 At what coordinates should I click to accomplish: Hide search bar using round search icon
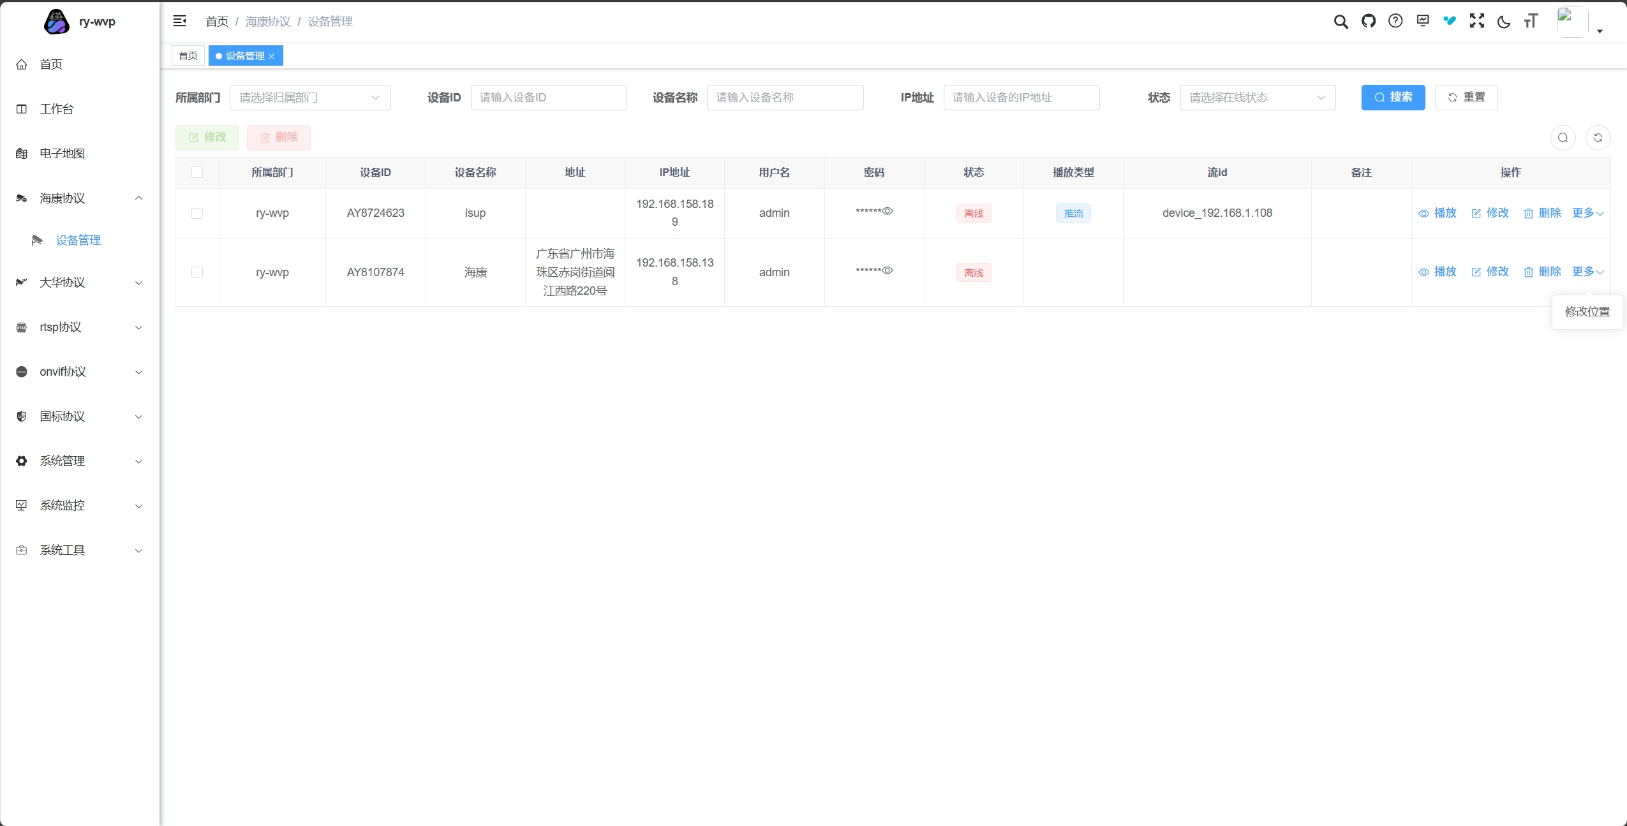click(1563, 137)
